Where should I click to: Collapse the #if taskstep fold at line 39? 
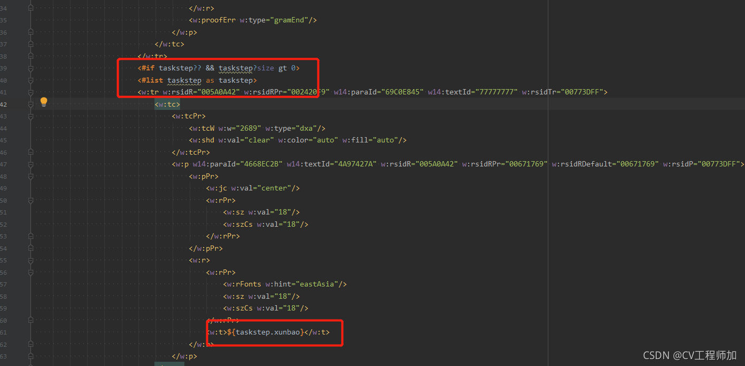coord(30,68)
